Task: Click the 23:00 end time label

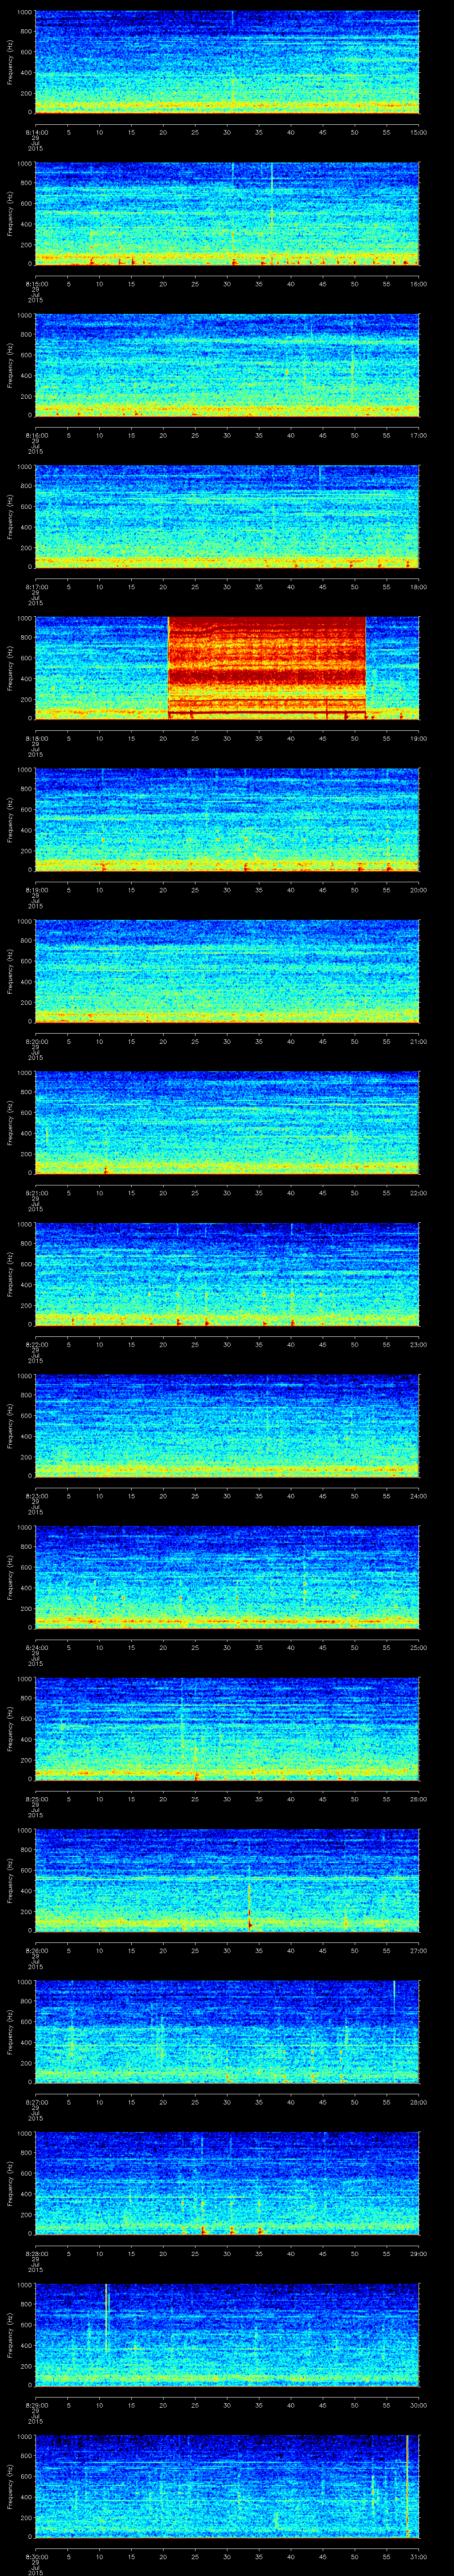Action: (x=418, y=1344)
